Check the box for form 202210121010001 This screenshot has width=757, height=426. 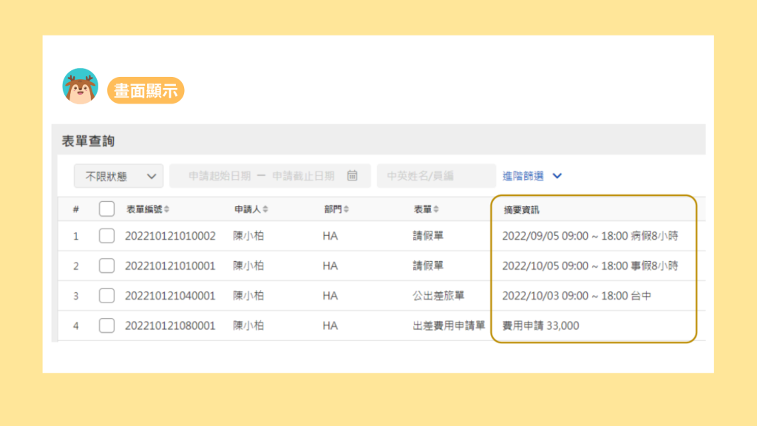pyautogui.click(x=106, y=266)
